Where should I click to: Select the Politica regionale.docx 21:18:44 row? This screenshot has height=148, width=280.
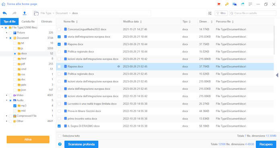click(x=165, y=52)
